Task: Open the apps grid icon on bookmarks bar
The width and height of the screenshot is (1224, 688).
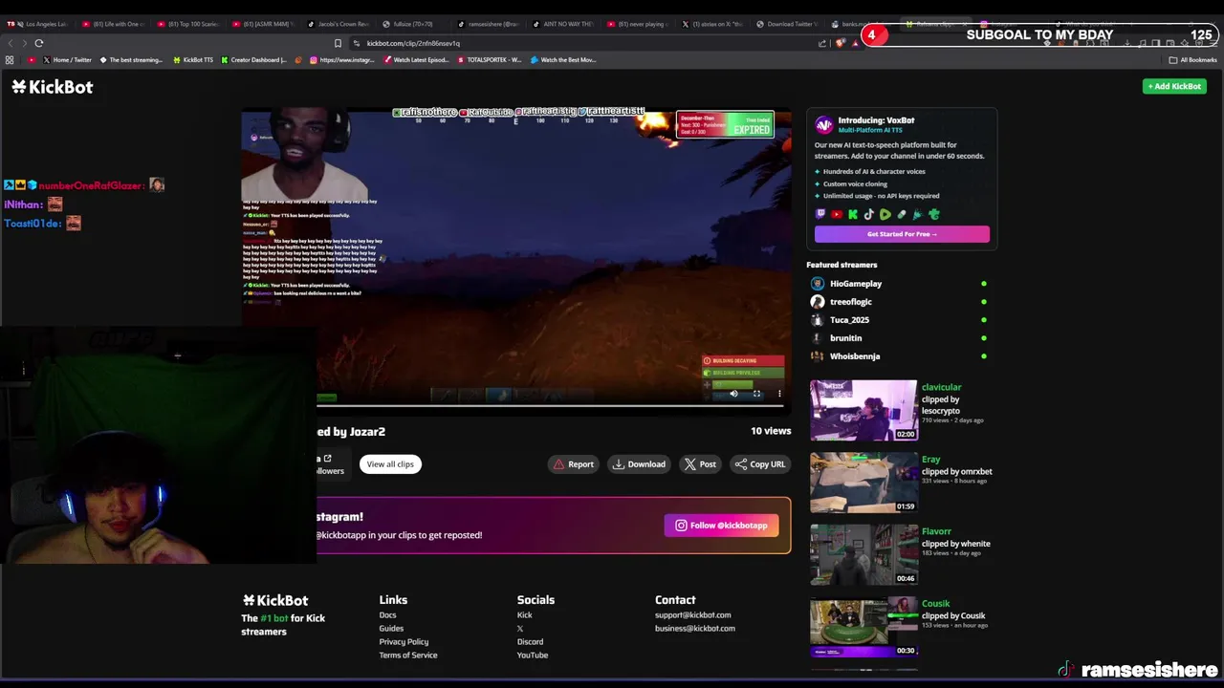Action: pos(10,60)
